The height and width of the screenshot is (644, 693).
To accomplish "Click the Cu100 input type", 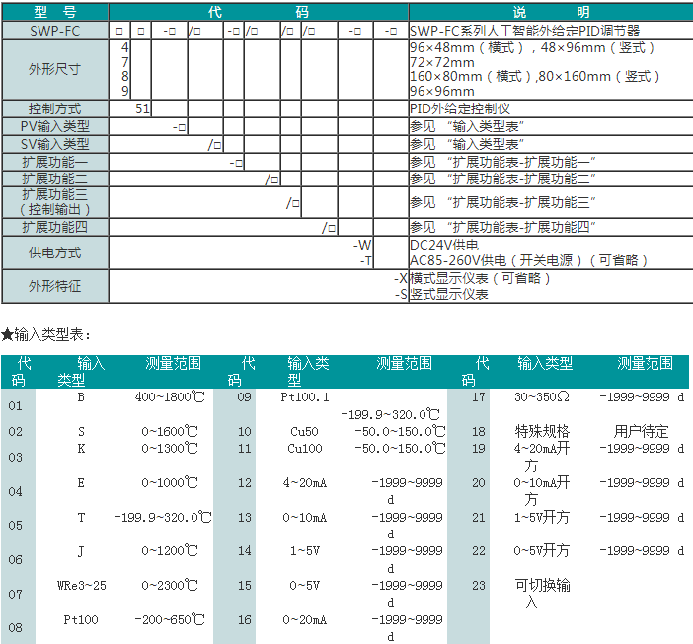I will [305, 449].
